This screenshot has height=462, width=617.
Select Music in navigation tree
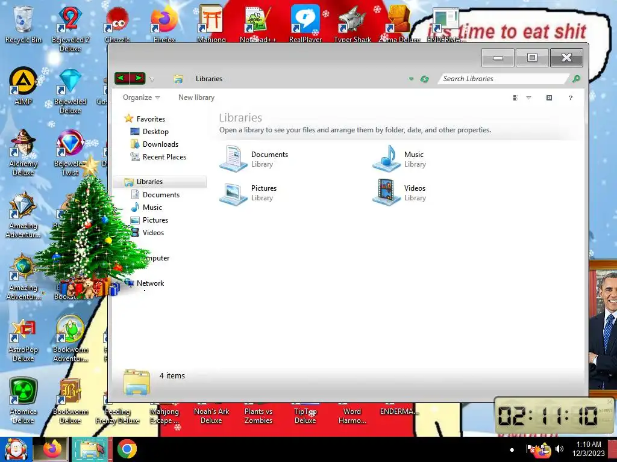click(146, 207)
